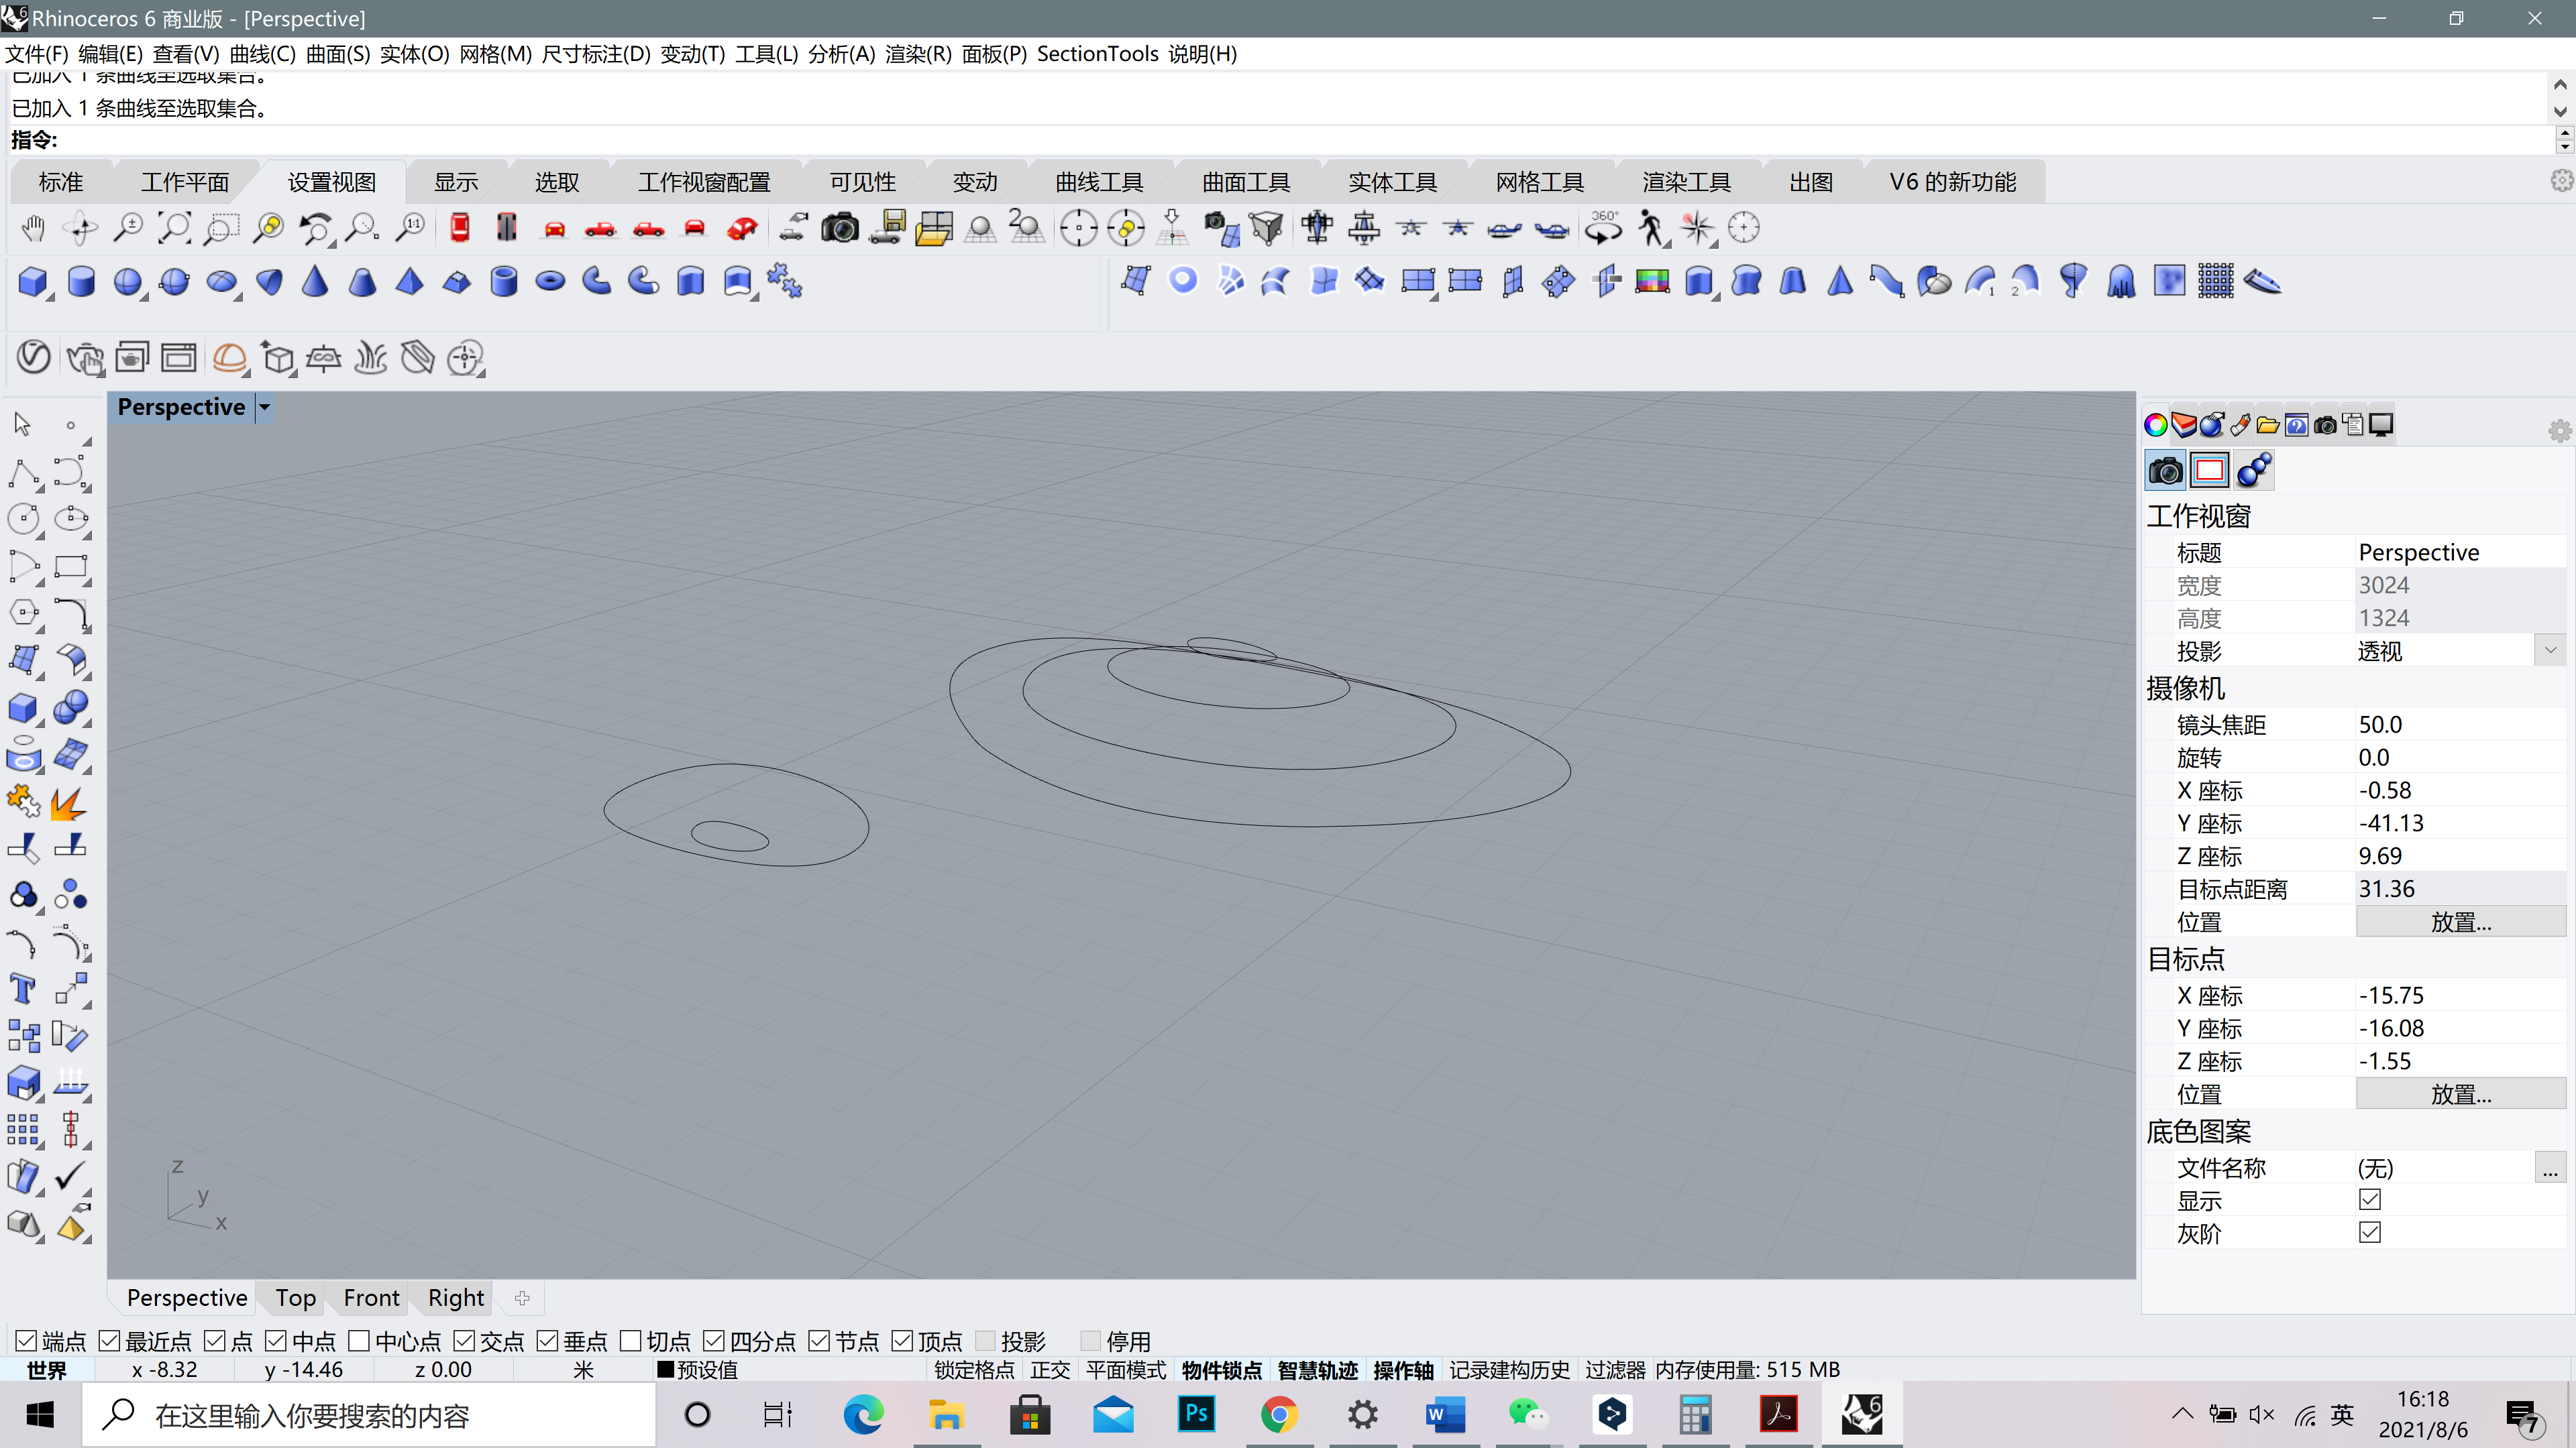Select the Sphere solid tool

coord(127,282)
